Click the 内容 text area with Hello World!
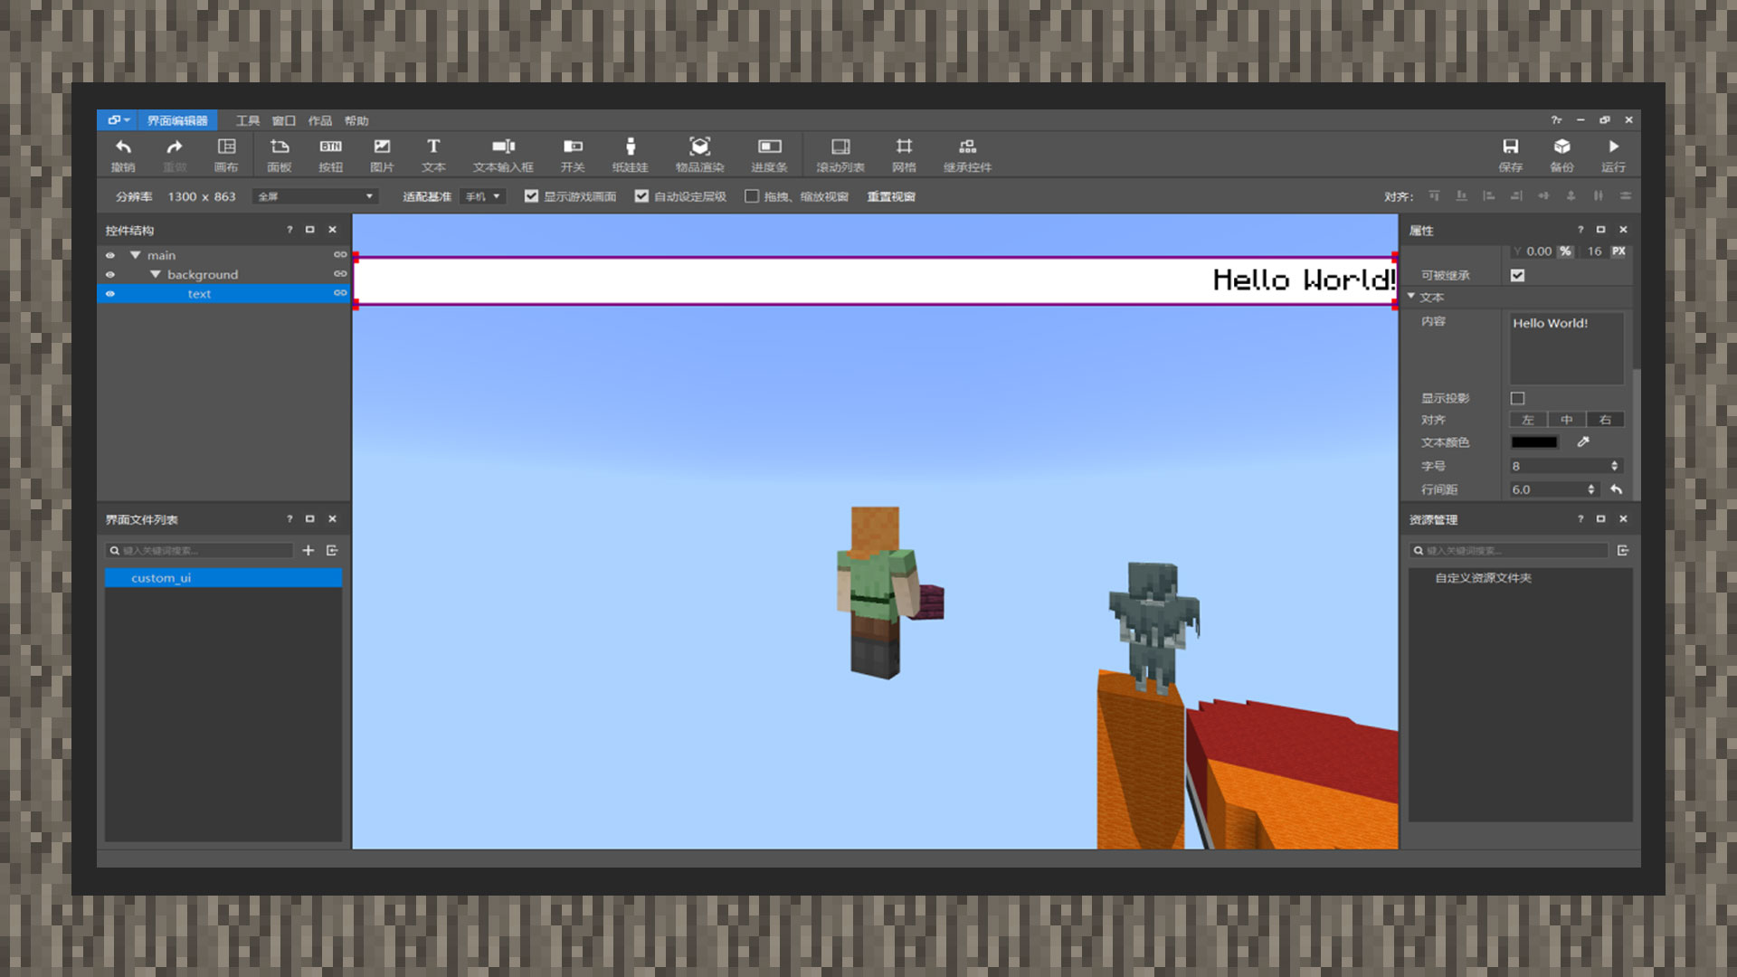 1566,348
